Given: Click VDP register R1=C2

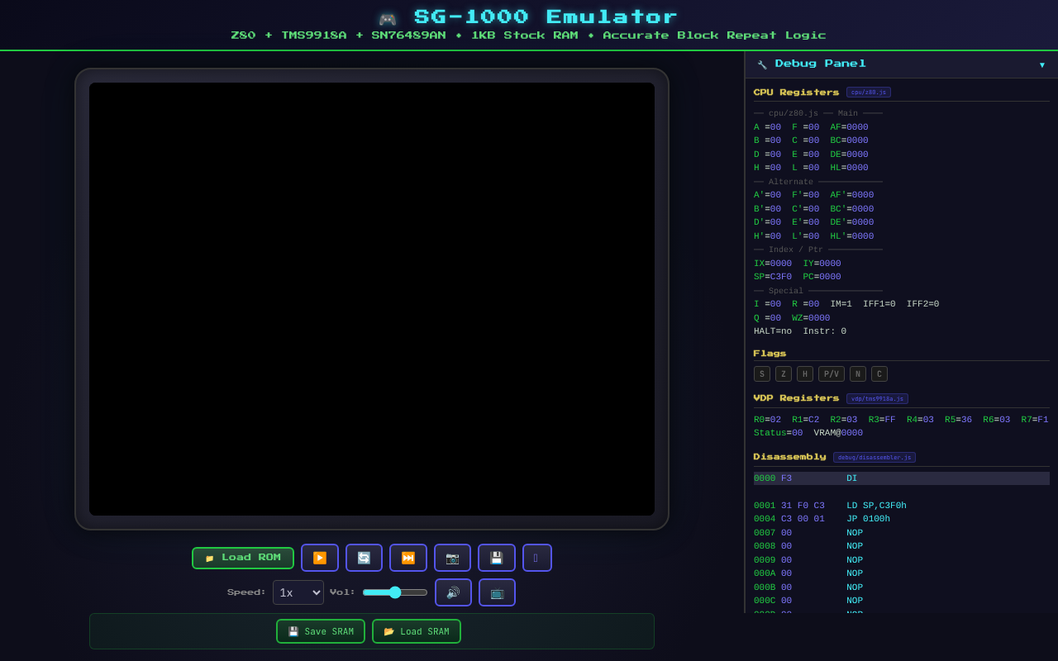Looking at the screenshot, I should (806, 420).
